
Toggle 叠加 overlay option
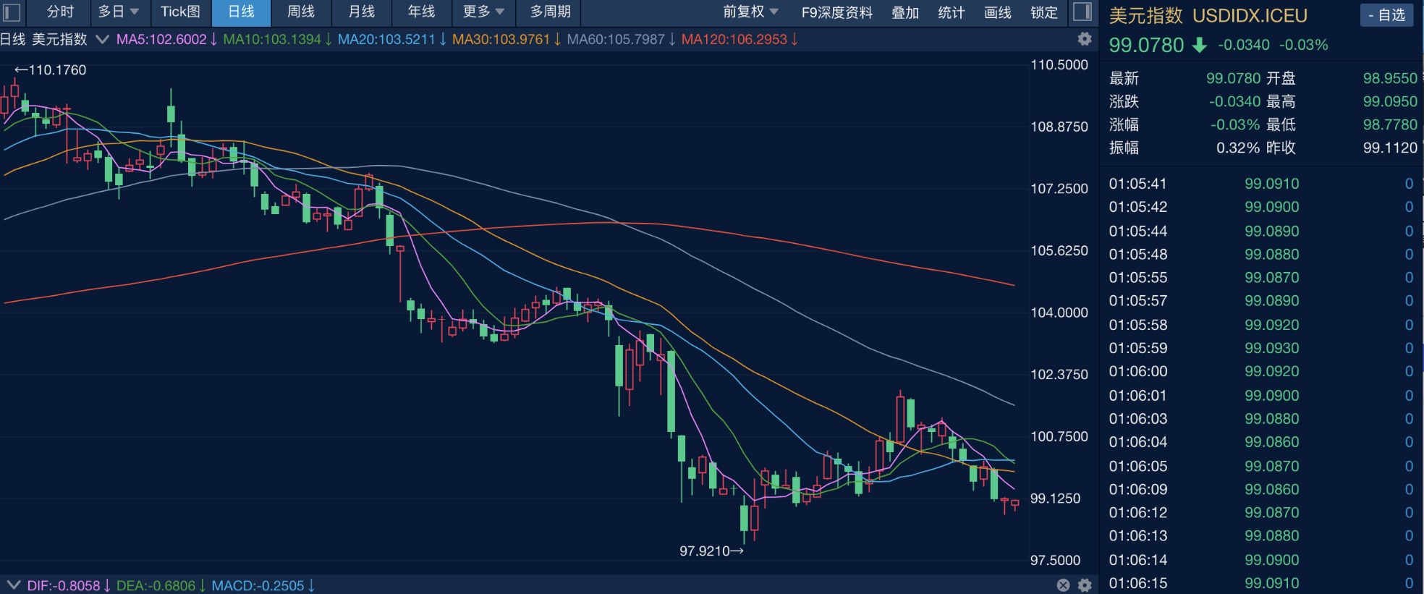tap(905, 12)
